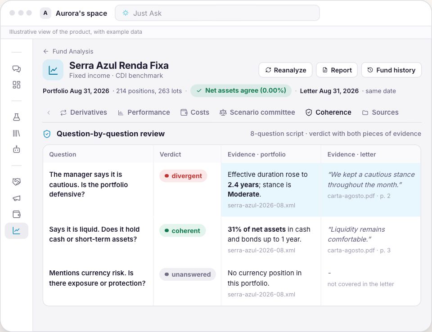
Task: Open the dashboard grid sidebar icon
Action: point(17,85)
